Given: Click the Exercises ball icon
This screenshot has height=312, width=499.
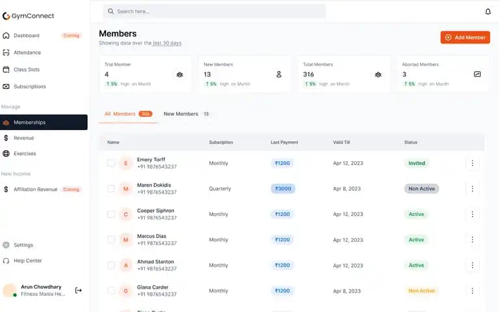Looking at the screenshot, I should (6, 153).
